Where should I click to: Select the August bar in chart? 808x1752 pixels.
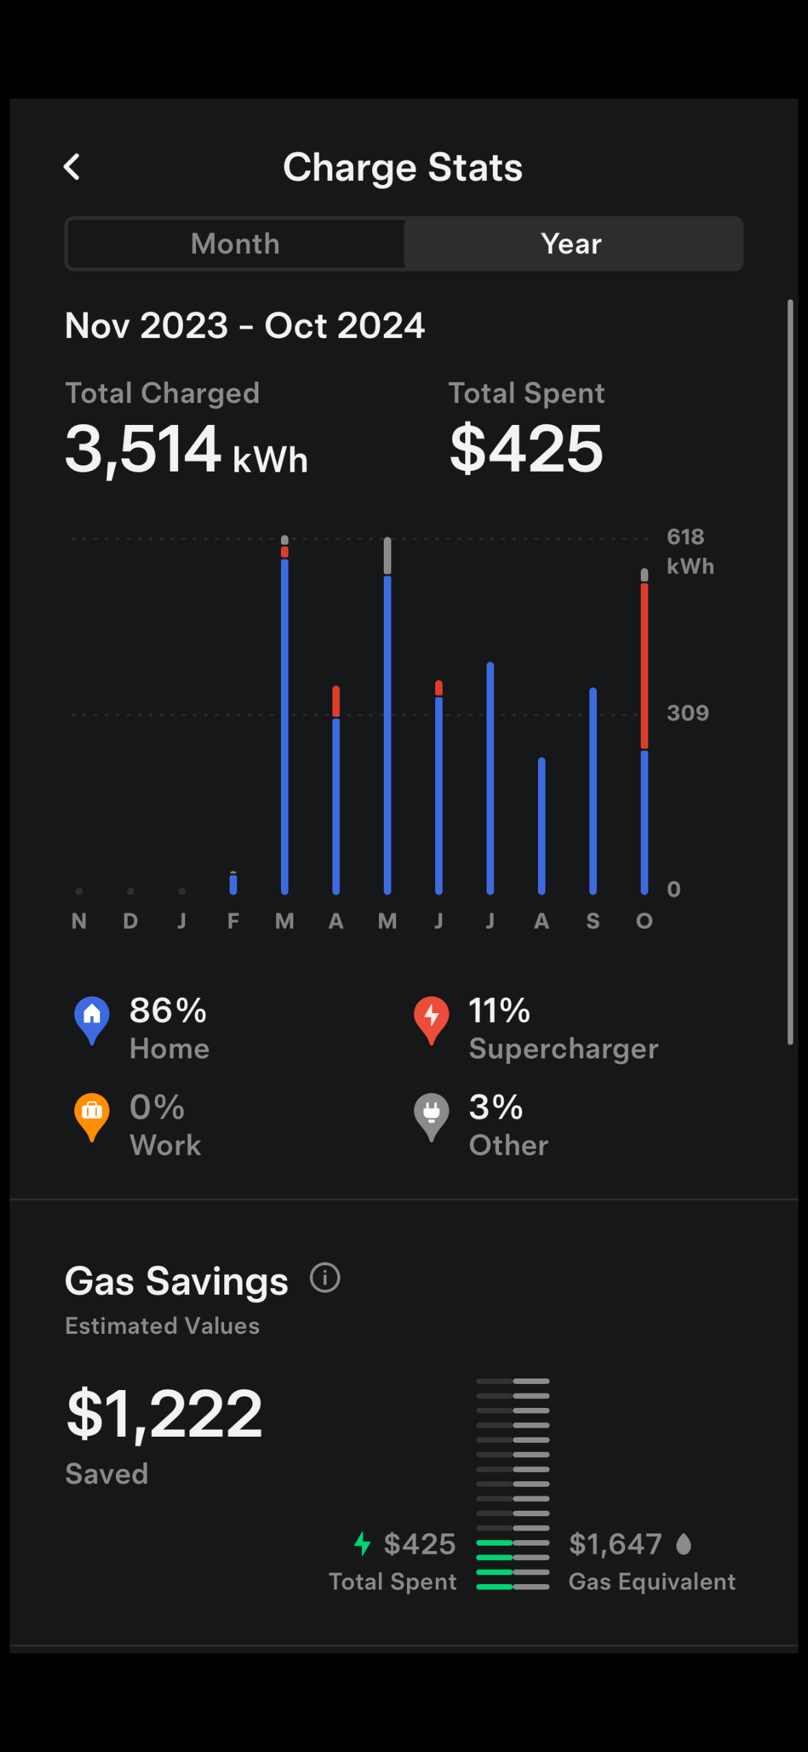[x=541, y=826]
